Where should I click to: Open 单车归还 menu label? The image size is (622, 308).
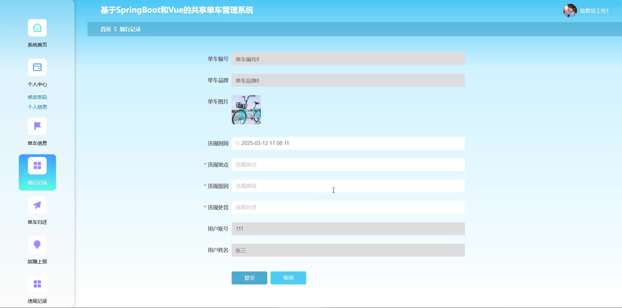coord(37,222)
